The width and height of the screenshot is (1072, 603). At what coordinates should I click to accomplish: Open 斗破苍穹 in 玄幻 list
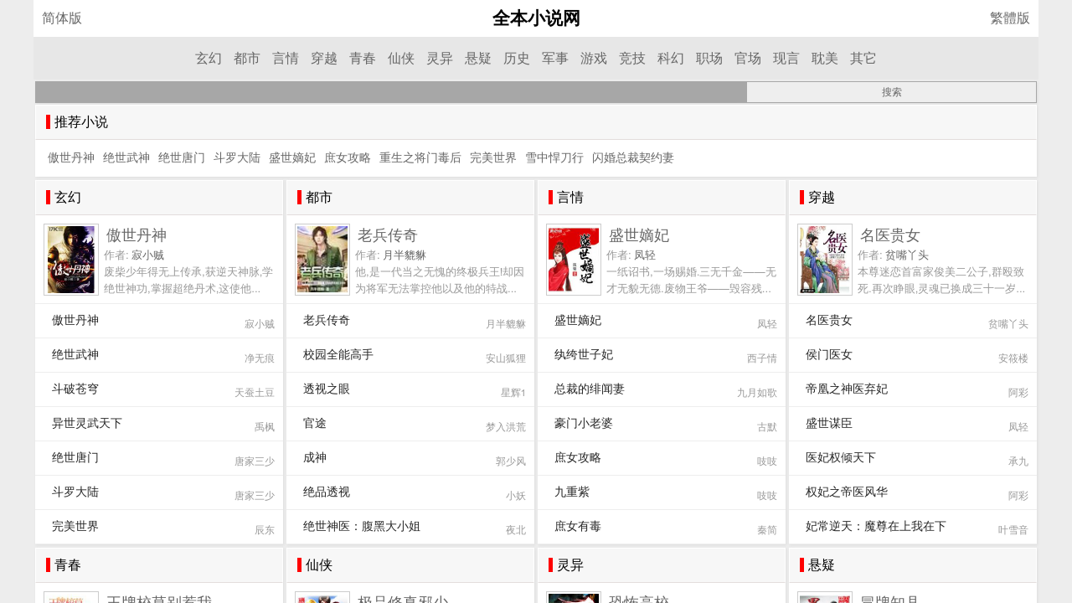tap(75, 389)
